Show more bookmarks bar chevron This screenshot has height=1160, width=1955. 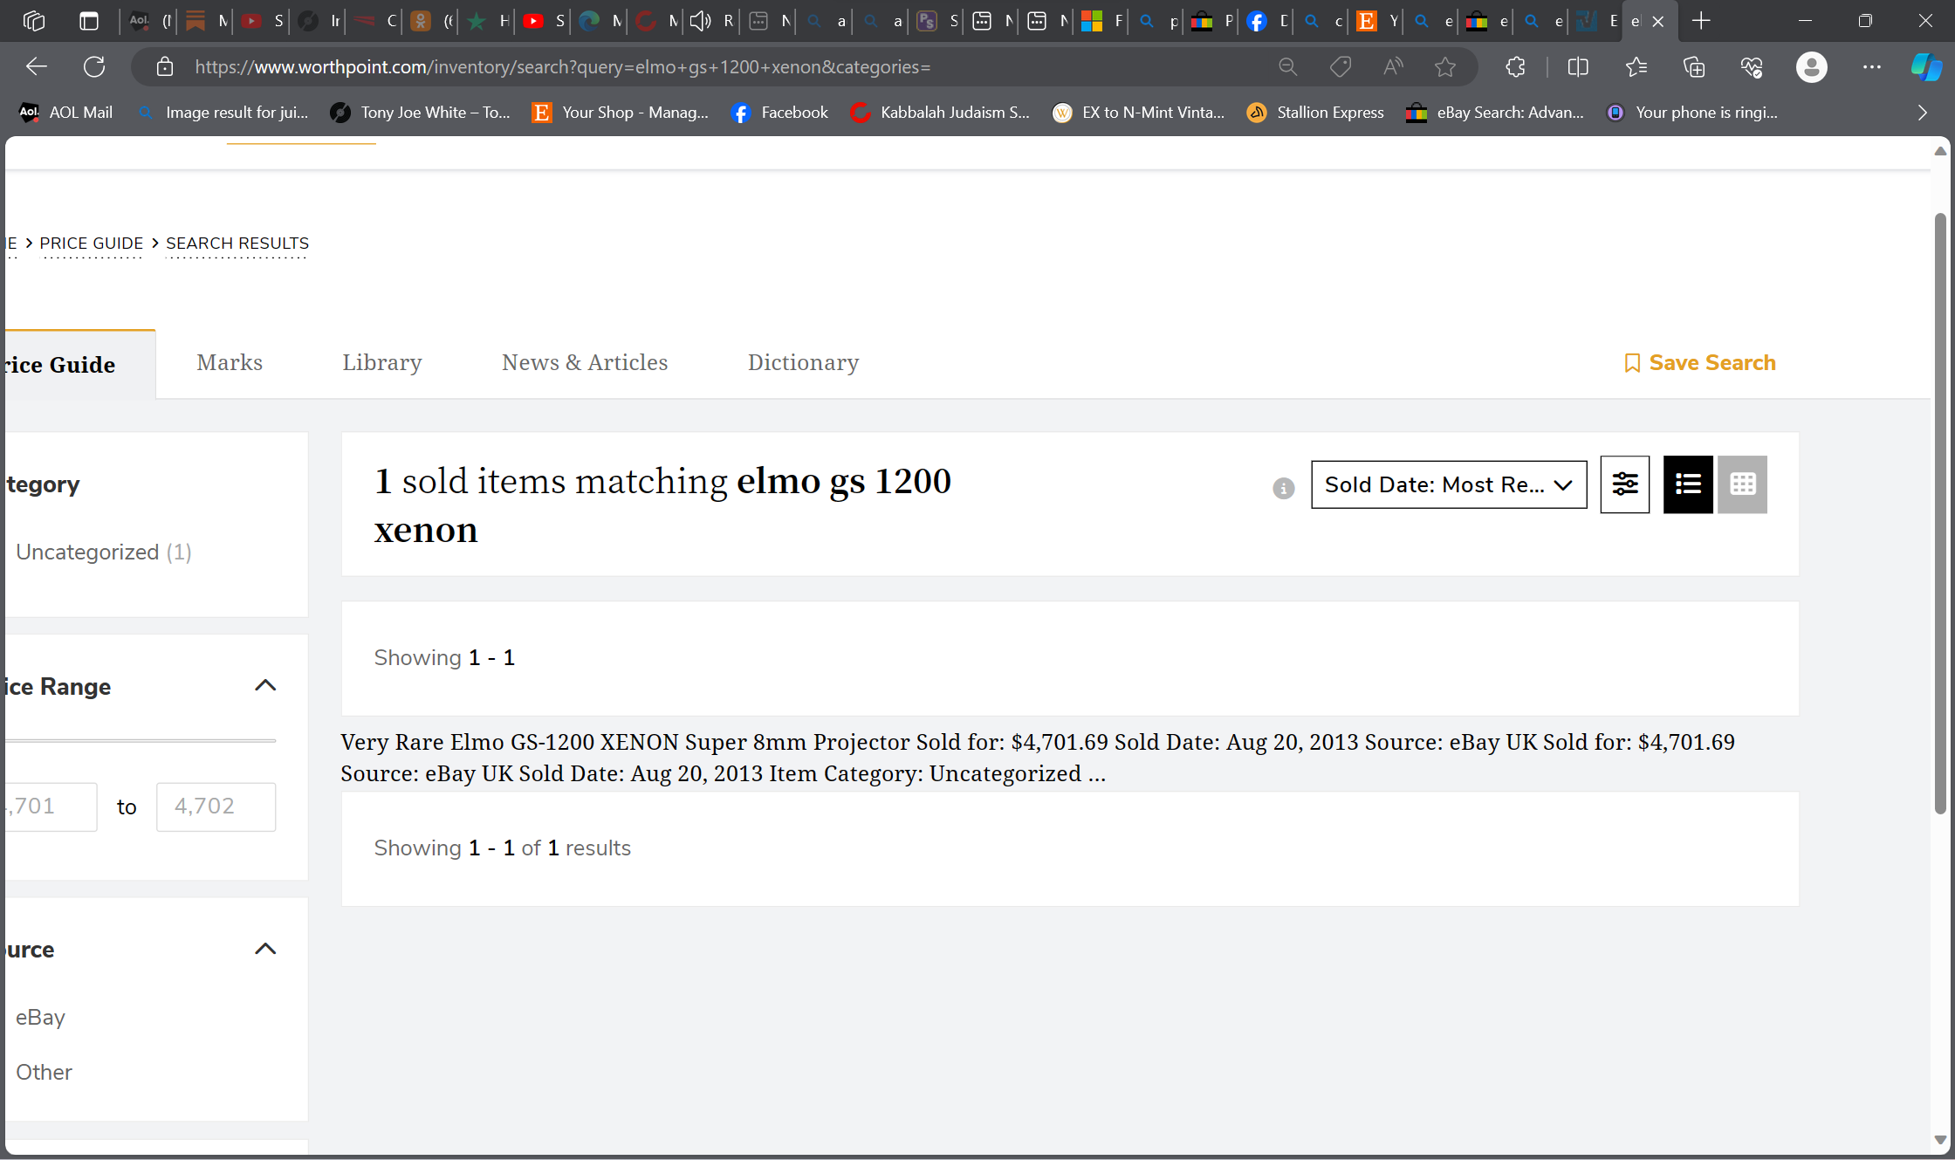(1922, 113)
